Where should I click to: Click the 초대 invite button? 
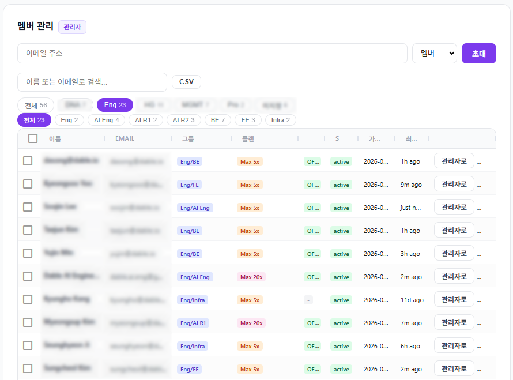pos(478,54)
